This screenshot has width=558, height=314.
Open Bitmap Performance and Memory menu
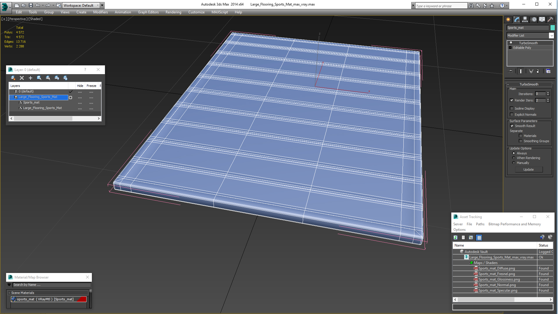pos(514,224)
